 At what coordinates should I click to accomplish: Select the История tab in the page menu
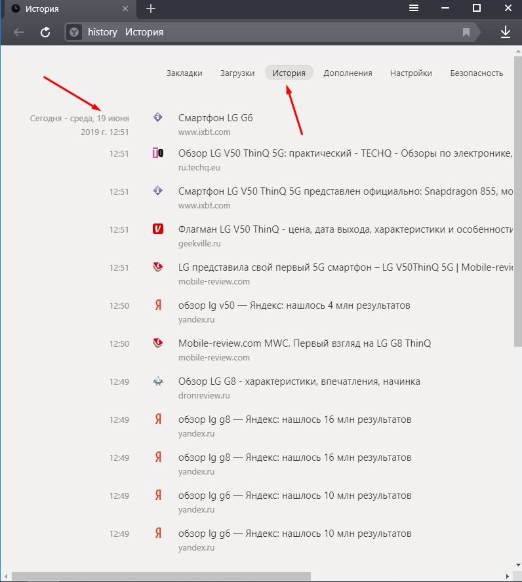pyautogui.click(x=289, y=73)
